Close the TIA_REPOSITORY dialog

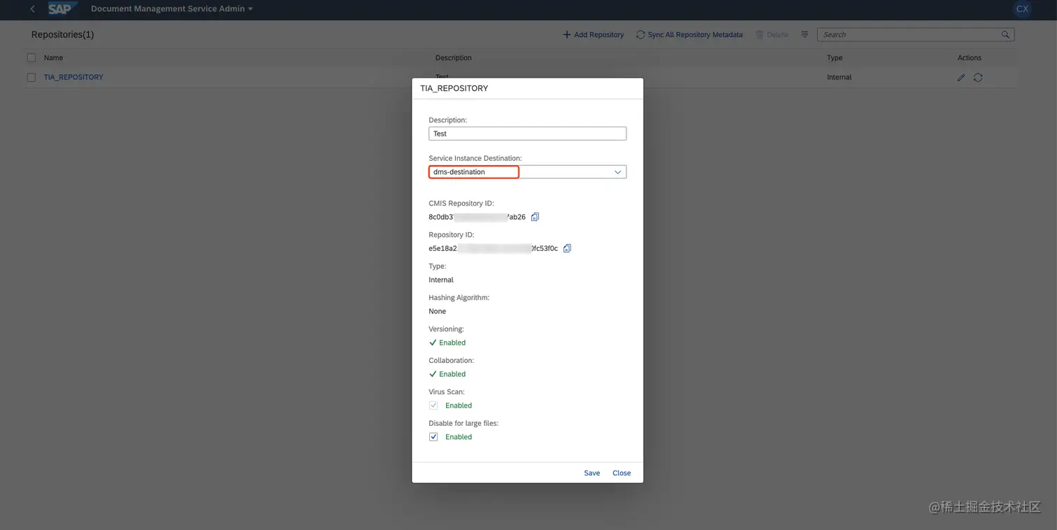621,473
